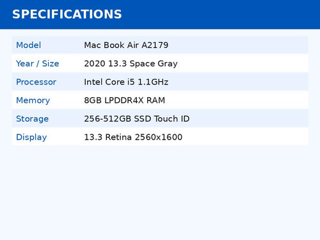Select the Model label
The width and height of the screenshot is (320, 240).
click(29, 45)
